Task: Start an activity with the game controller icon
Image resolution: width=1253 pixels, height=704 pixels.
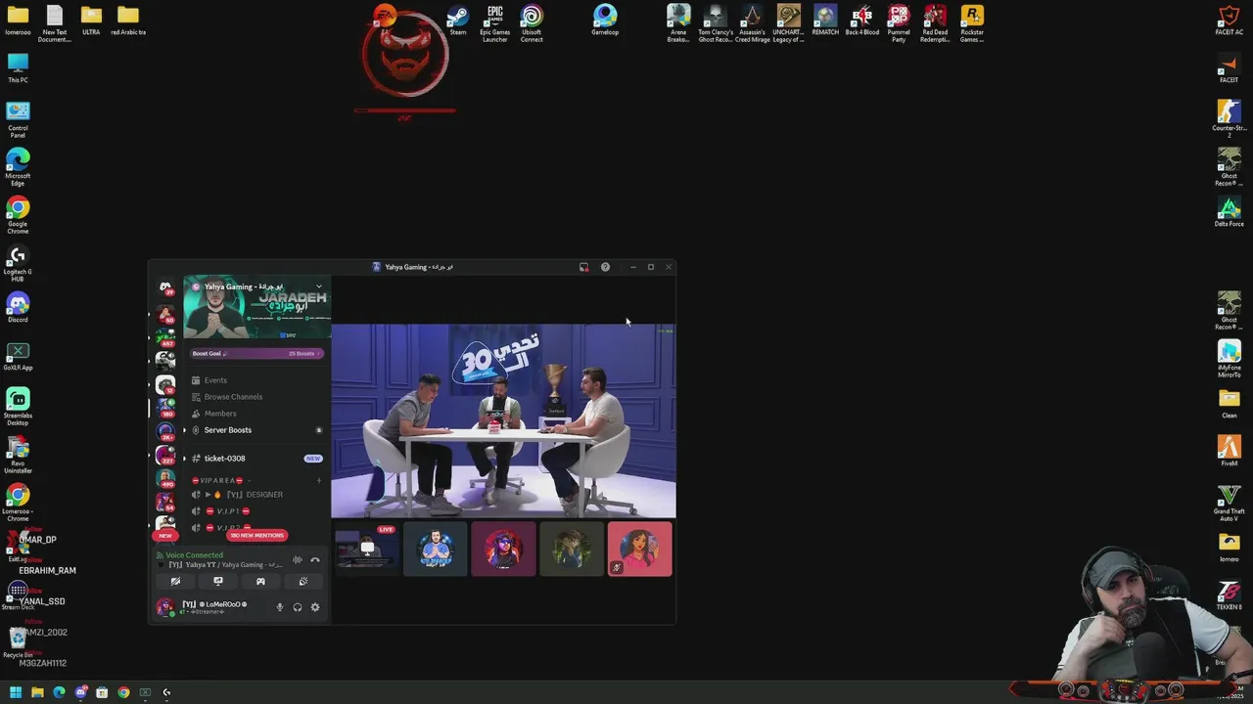Action: tap(260, 581)
